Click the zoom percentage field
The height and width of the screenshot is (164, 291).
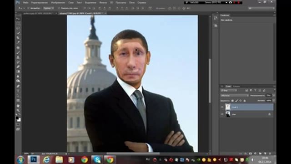(x=26, y=154)
